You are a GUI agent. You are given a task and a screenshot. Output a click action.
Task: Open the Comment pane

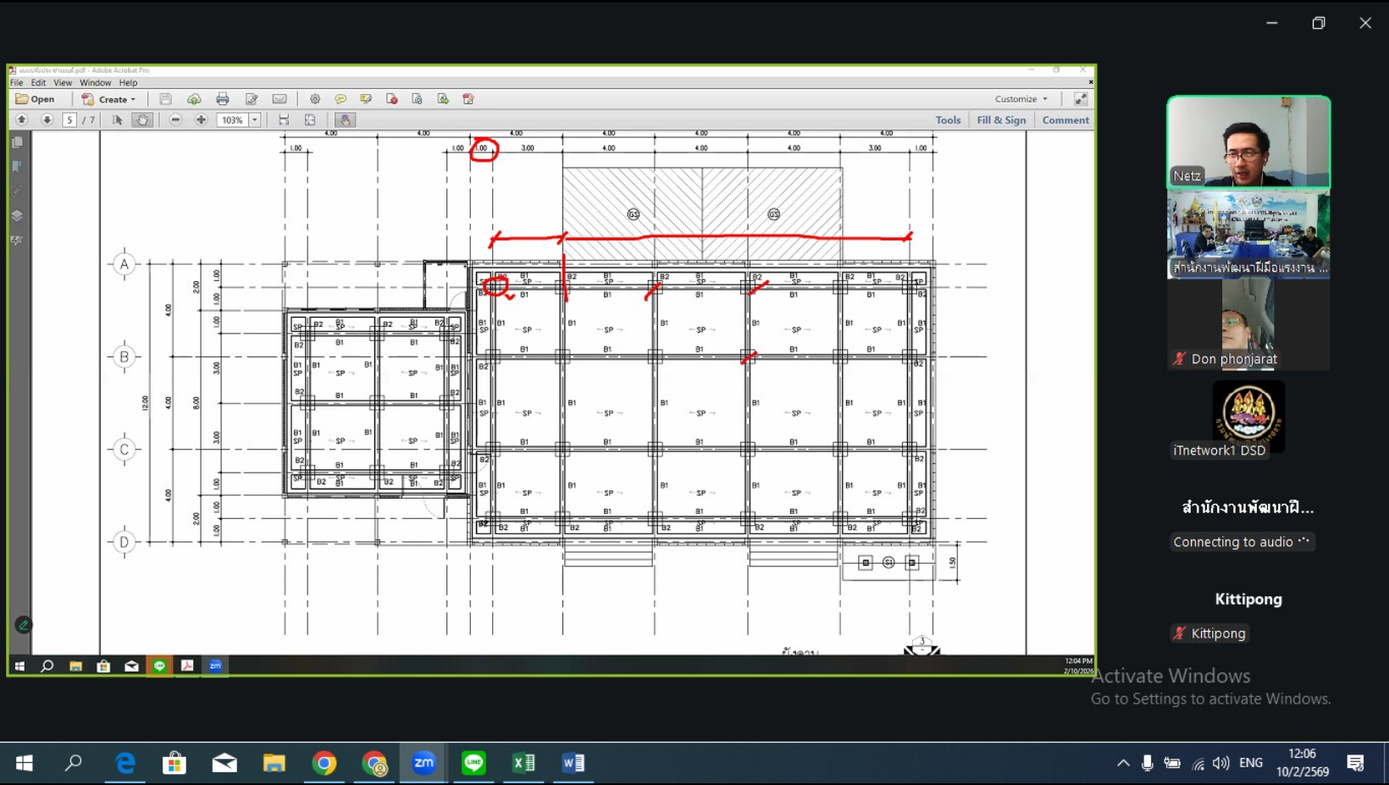(1065, 120)
